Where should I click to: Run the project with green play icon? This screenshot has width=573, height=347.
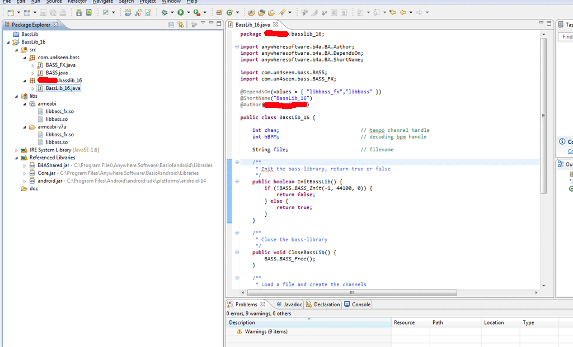(x=181, y=13)
